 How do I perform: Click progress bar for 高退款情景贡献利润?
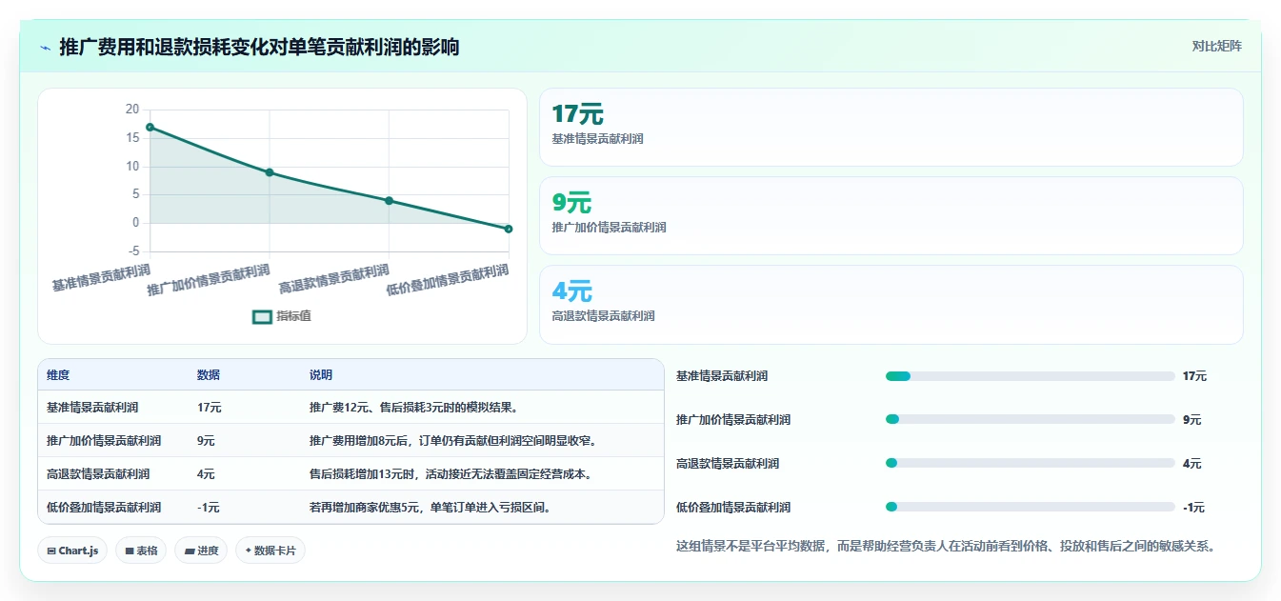click(x=1031, y=463)
